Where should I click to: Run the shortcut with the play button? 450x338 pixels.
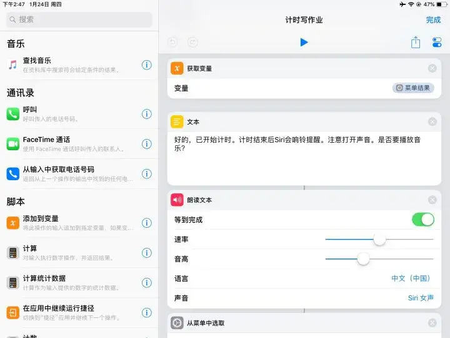click(x=304, y=43)
